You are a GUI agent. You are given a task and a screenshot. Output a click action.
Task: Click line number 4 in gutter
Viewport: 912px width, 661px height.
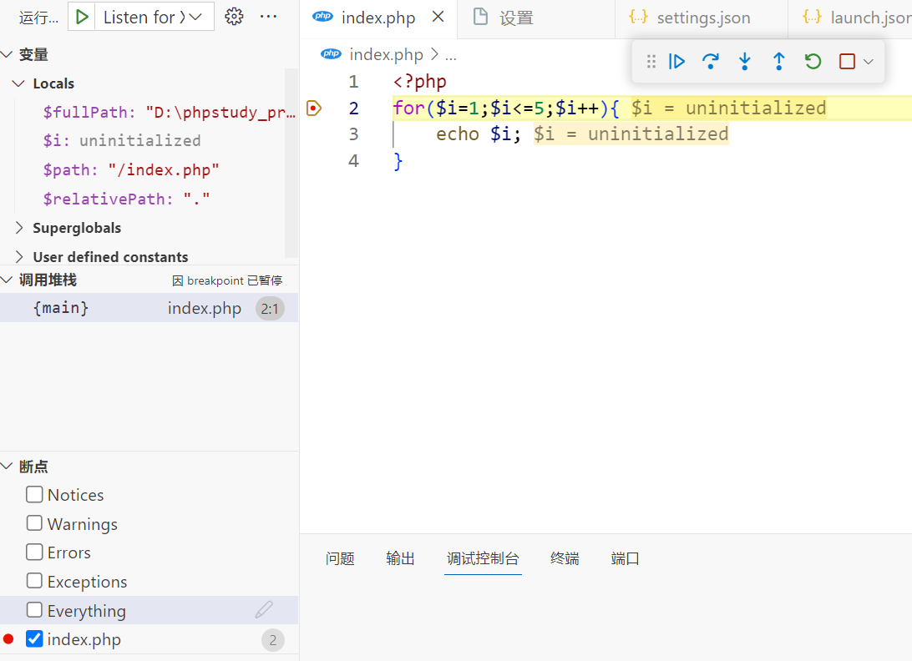tap(353, 160)
